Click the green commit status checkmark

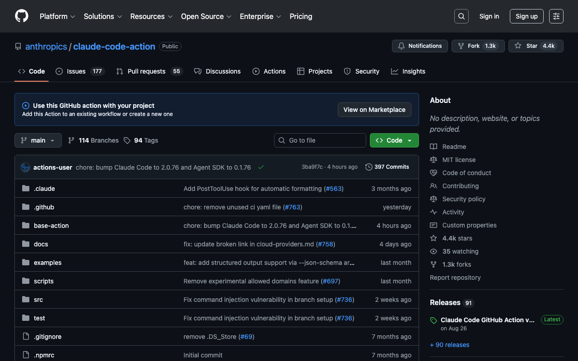[261, 167]
